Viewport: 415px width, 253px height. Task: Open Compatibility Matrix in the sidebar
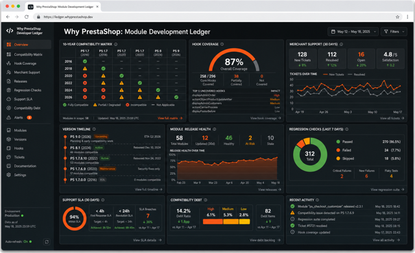(27, 54)
